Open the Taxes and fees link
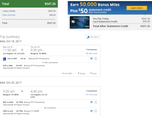The height and width of the screenshot is (116, 152). tap(9, 15)
